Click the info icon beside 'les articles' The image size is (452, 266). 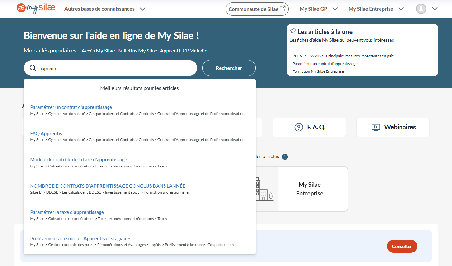285,157
